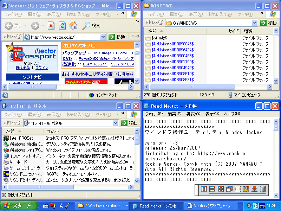This screenshot has width=281, height=211.
Task: Expand the 2 Windows Explorer taskbar group arrow
Action: [127, 206]
